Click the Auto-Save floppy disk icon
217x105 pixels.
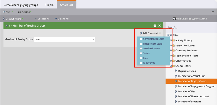tap(174, 19)
